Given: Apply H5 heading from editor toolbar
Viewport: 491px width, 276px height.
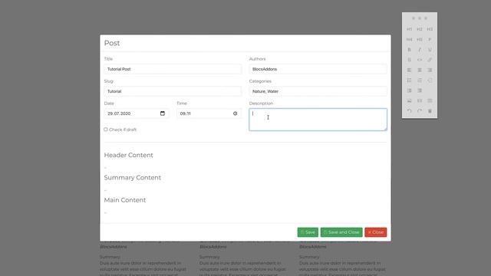Looking at the screenshot, I should tap(420, 39).
